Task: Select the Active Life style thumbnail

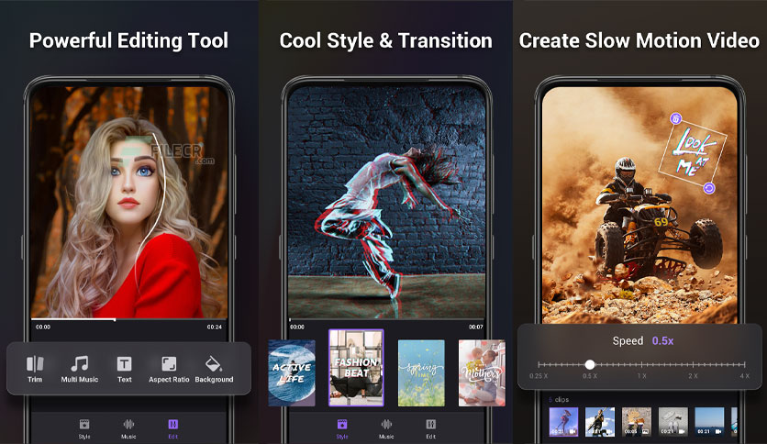Action: (292, 372)
